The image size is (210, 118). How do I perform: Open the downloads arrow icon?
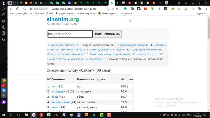pos(206,9)
